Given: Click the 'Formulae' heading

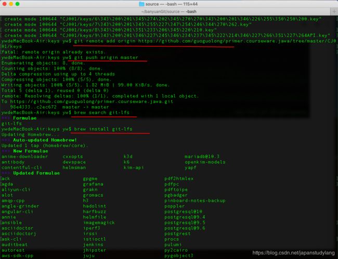Looking at the screenshot, I should (25, 118).
